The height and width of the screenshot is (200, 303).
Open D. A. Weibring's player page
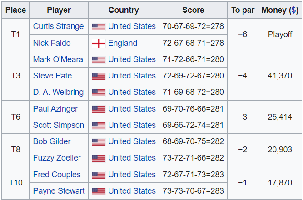(x=58, y=92)
